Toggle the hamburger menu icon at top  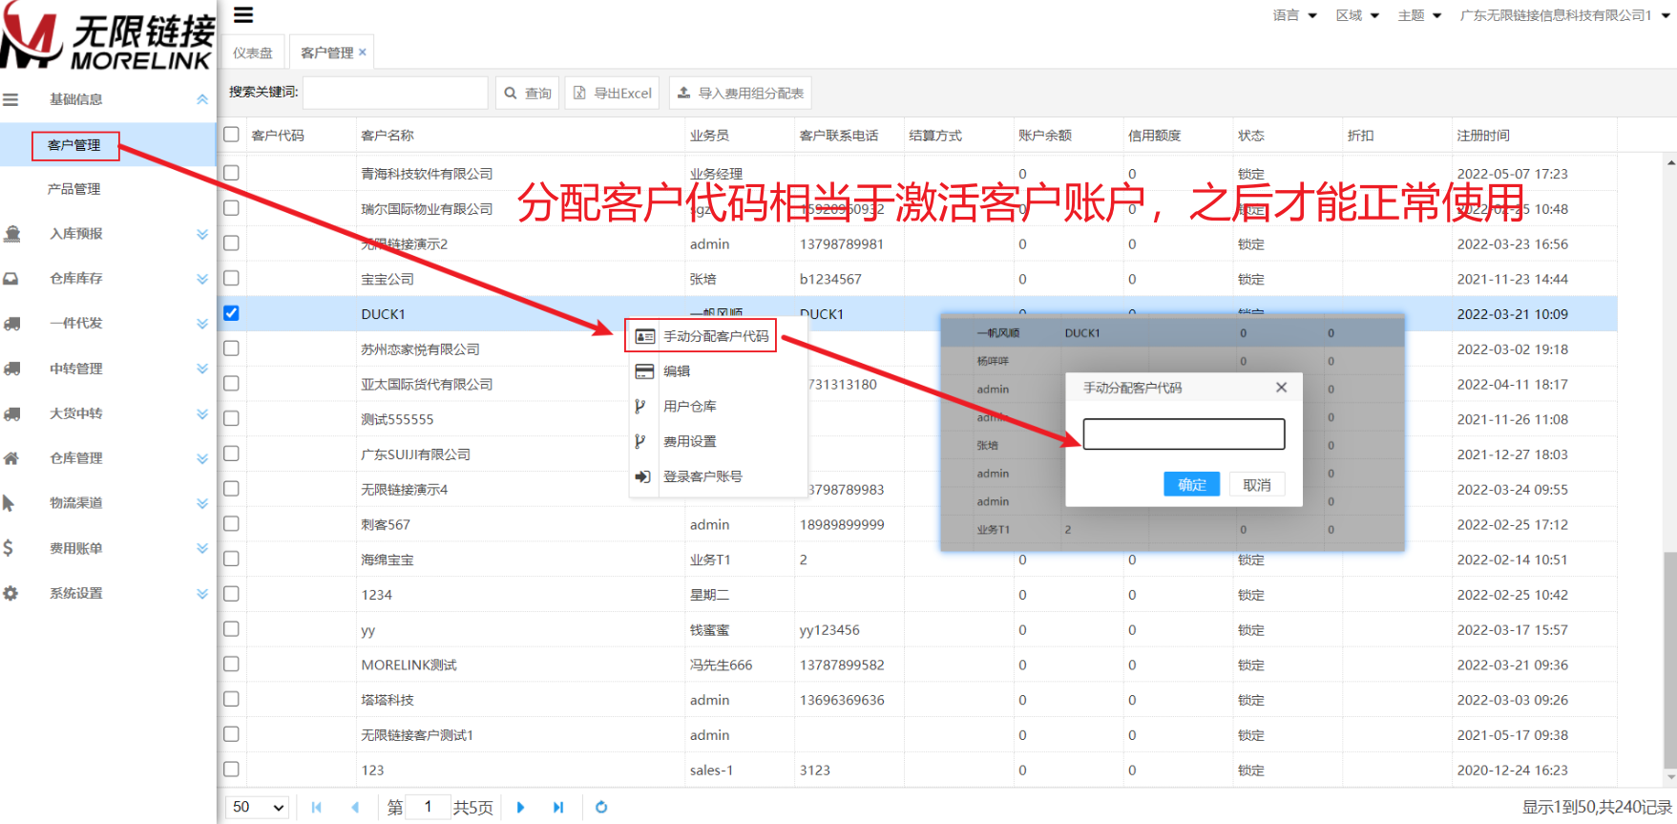click(243, 14)
